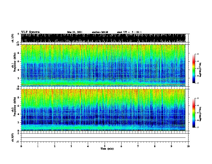The width and height of the screenshot is (212, 164).
Task: Click the "-5" value on ch.1 colorbar
Action: (x=197, y=69)
